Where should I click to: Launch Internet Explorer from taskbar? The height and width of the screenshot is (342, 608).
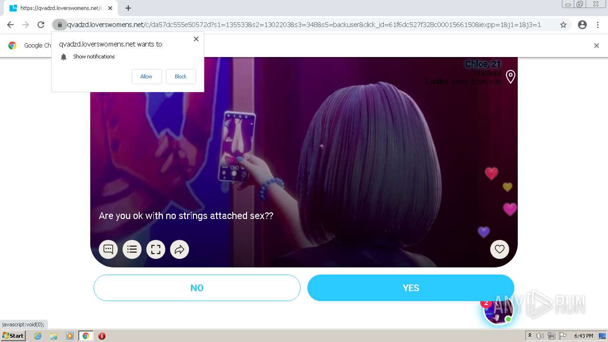click(x=38, y=336)
